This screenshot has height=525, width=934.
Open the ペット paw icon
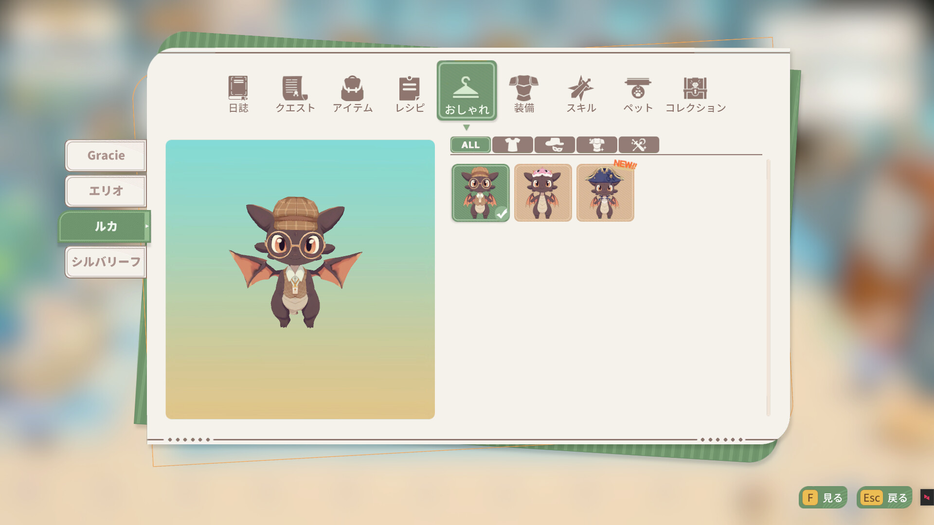pos(638,93)
